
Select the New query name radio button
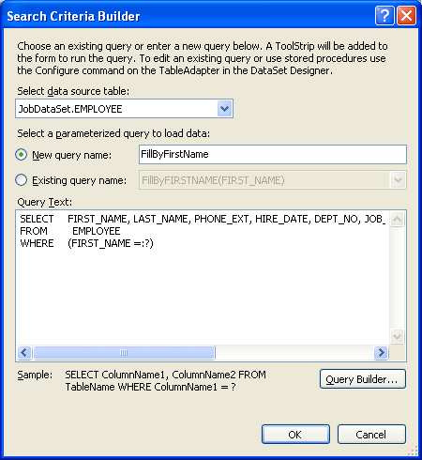point(21,155)
